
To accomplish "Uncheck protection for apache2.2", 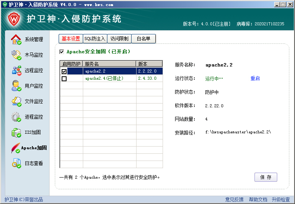I will point(64,71).
